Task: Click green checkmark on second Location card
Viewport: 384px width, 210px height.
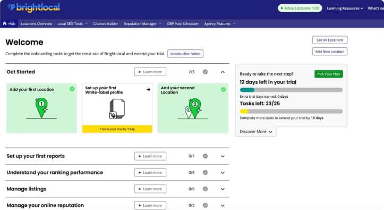Action: point(224,89)
